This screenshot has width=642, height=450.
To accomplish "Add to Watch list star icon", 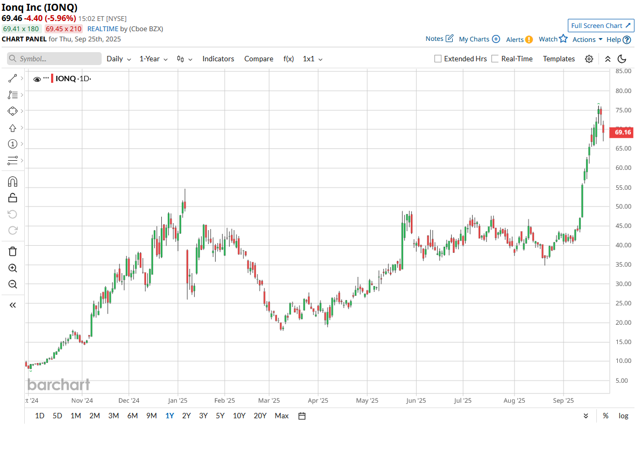I will [x=563, y=39].
